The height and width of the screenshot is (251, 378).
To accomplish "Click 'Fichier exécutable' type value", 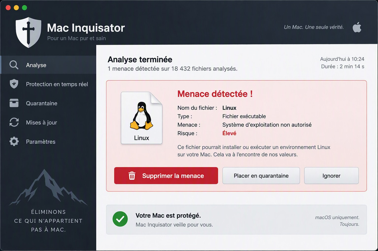I will pyautogui.click(x=244, y=116).
